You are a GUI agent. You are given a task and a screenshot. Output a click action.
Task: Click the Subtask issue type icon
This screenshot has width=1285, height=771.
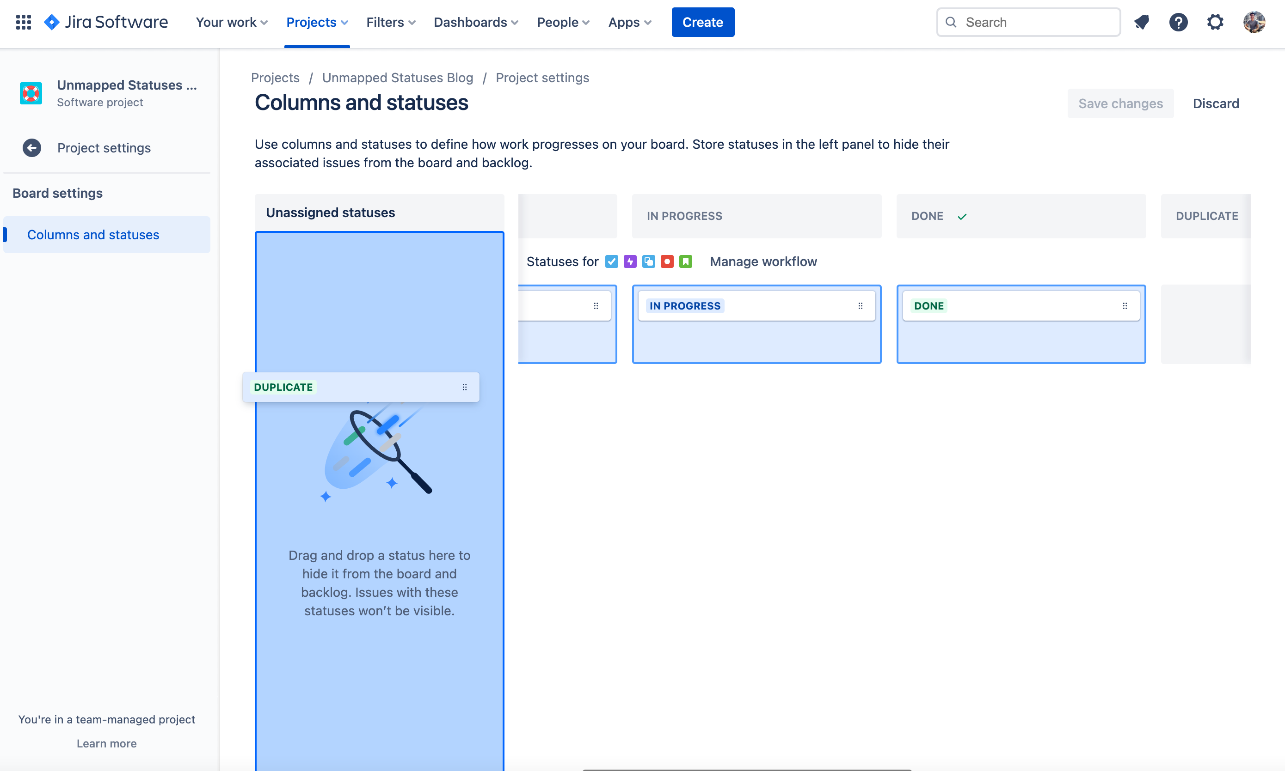[648, 261]
